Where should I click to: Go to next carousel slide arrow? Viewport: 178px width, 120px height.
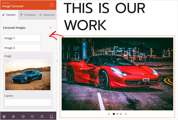(126, 114)
